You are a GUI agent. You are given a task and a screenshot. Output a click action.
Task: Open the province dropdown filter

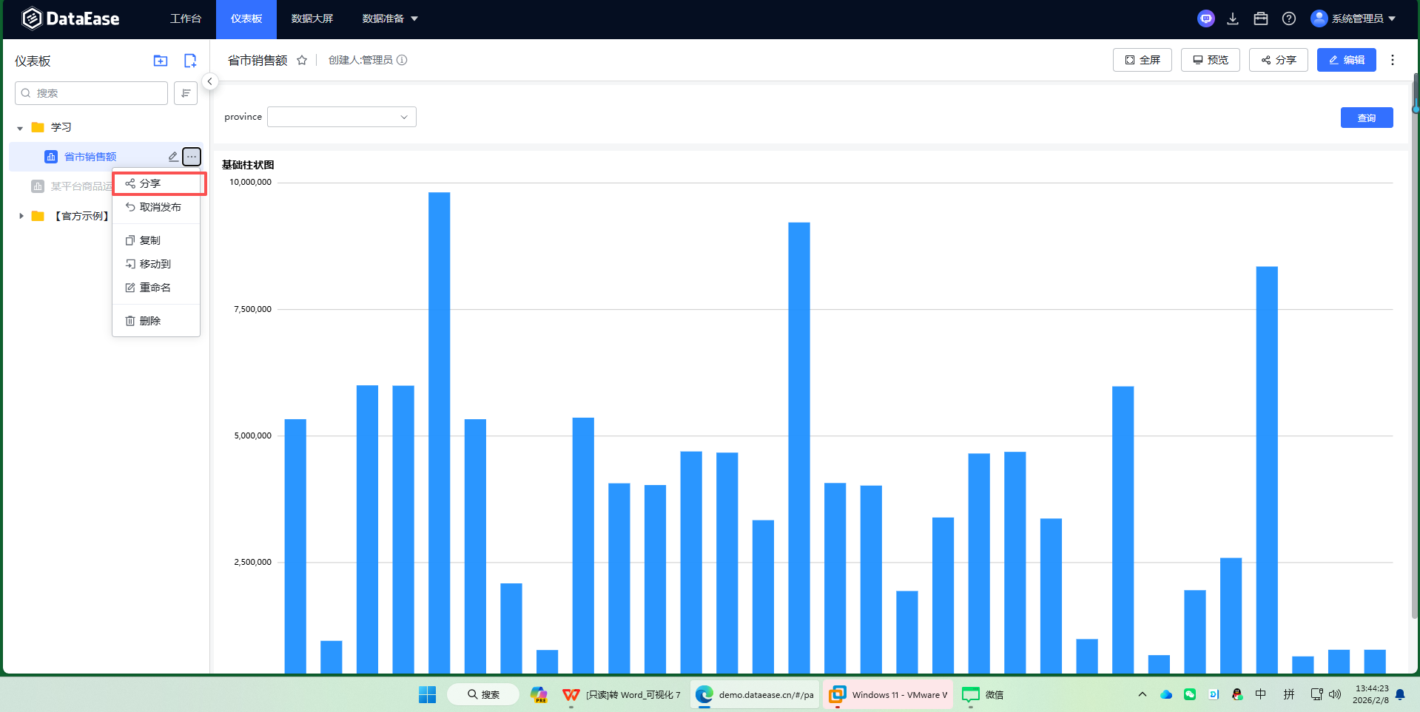tap(342, 117)
